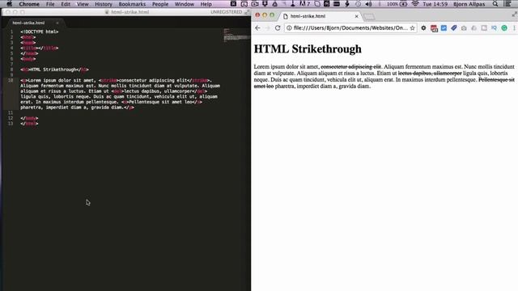Viewport: 518px width, 291px height.
Task: Click the '<!DOCTYPE html>' line in editor
Action: [40, 32]
